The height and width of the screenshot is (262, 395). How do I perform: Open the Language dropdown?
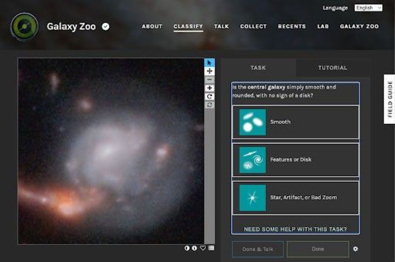pos(368,8)
